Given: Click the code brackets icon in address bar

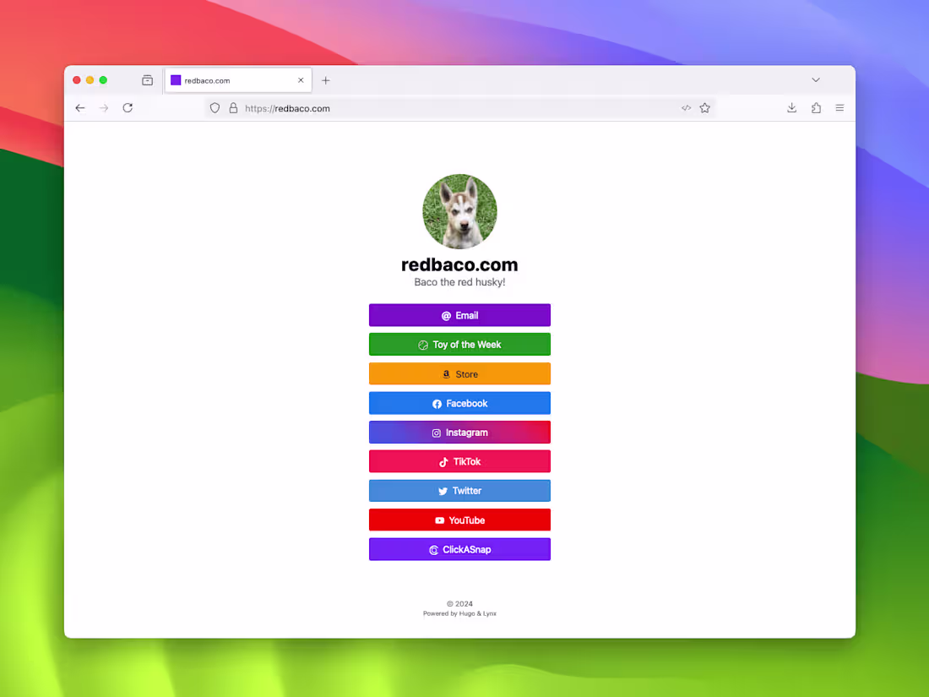Looking at the screenshot, I should pyautogui.click(x=686, y=108).
